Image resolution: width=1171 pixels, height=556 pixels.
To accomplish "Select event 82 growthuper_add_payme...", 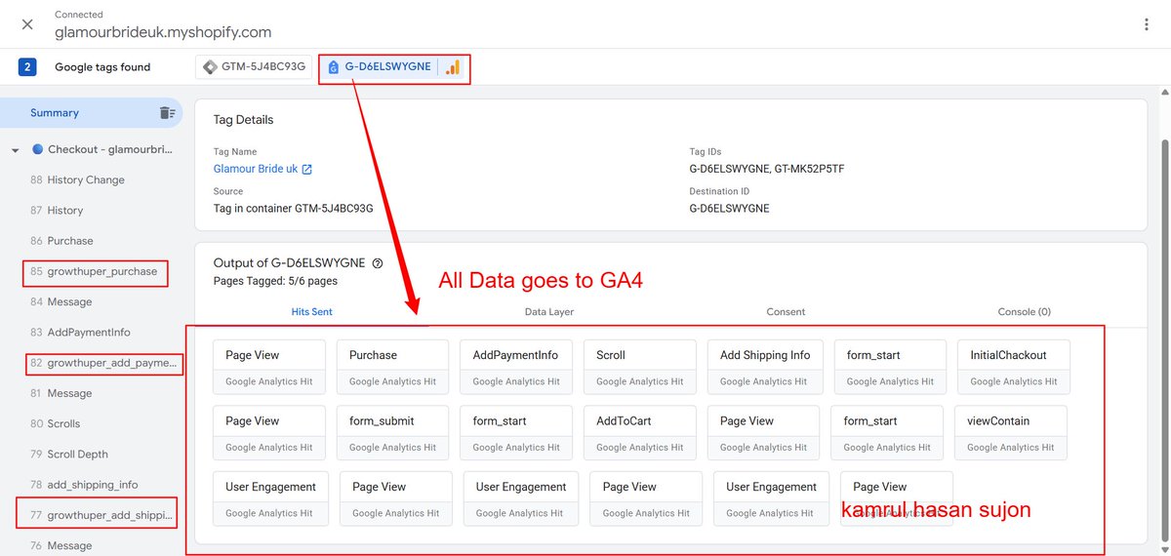I will (102, 364).
